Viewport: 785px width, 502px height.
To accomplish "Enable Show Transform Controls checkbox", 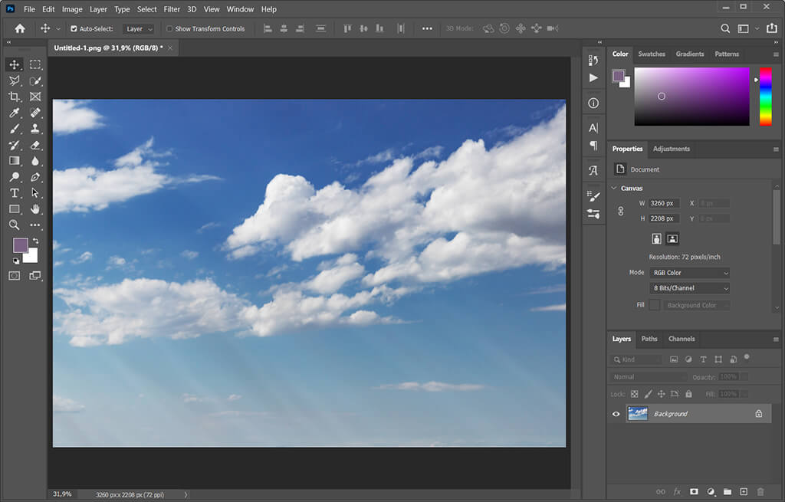I will 169,29.
